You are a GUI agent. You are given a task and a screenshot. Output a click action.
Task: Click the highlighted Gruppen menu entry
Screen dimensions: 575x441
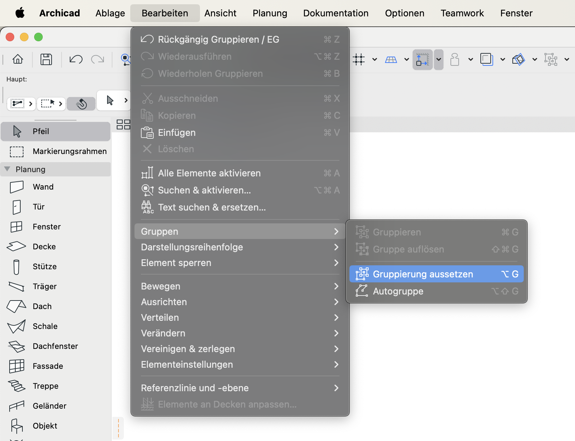tap(240, 232)
